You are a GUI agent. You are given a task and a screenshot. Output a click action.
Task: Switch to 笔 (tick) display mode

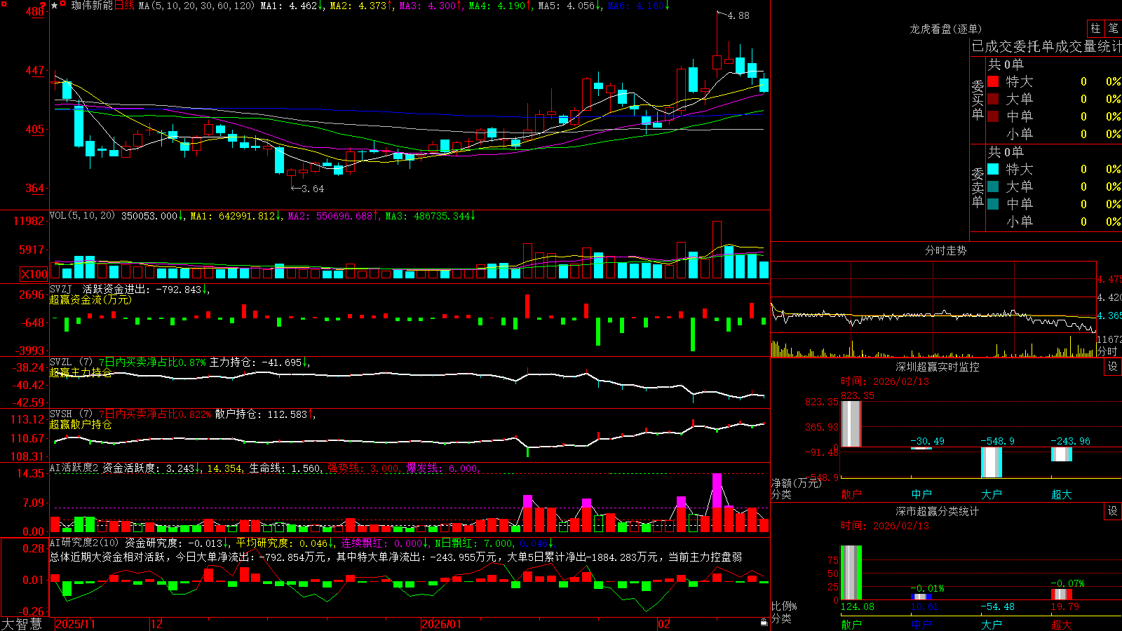click(1113, 28)
